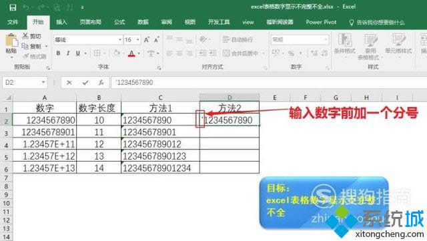Select cell C4 containing 123456789012
Image resolution: width=427 pixels, height=241 pixels.
coord(160,144)
